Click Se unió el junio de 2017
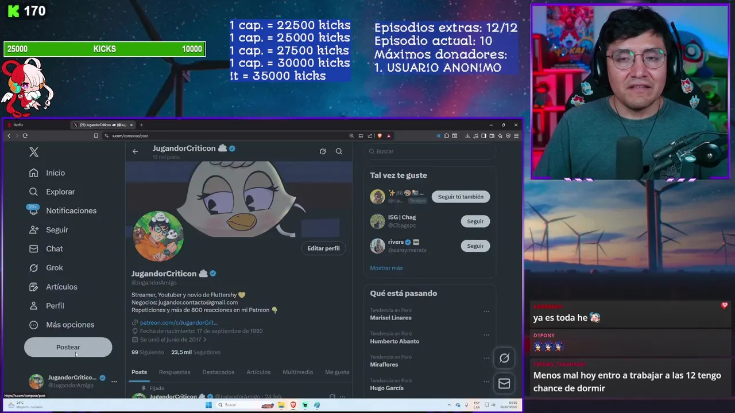The height and width of the screenshot is (413, 735). click(171, 340)
